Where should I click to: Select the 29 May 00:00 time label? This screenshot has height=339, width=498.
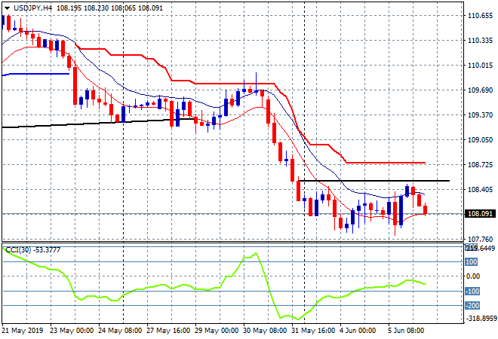(x=217, y=331)
